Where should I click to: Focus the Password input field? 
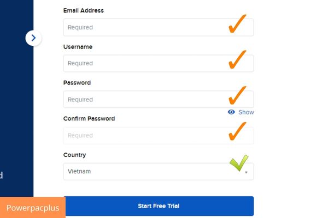coord(159,99)
